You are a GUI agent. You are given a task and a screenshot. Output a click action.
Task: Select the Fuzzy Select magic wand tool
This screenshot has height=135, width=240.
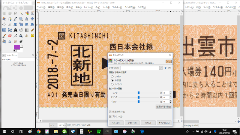tap(21, 13)
